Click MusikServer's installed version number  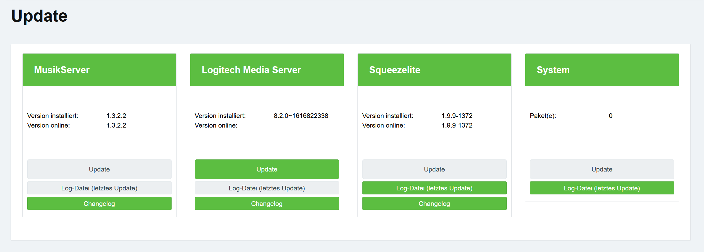click(116, 116)
